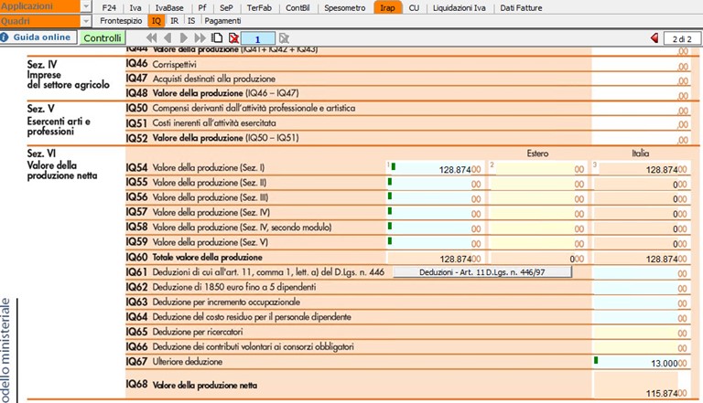Click the blue info icon beside Guida online
This screenshot has height=403, width=703.
pyautogui.click(x=5, y=37)
